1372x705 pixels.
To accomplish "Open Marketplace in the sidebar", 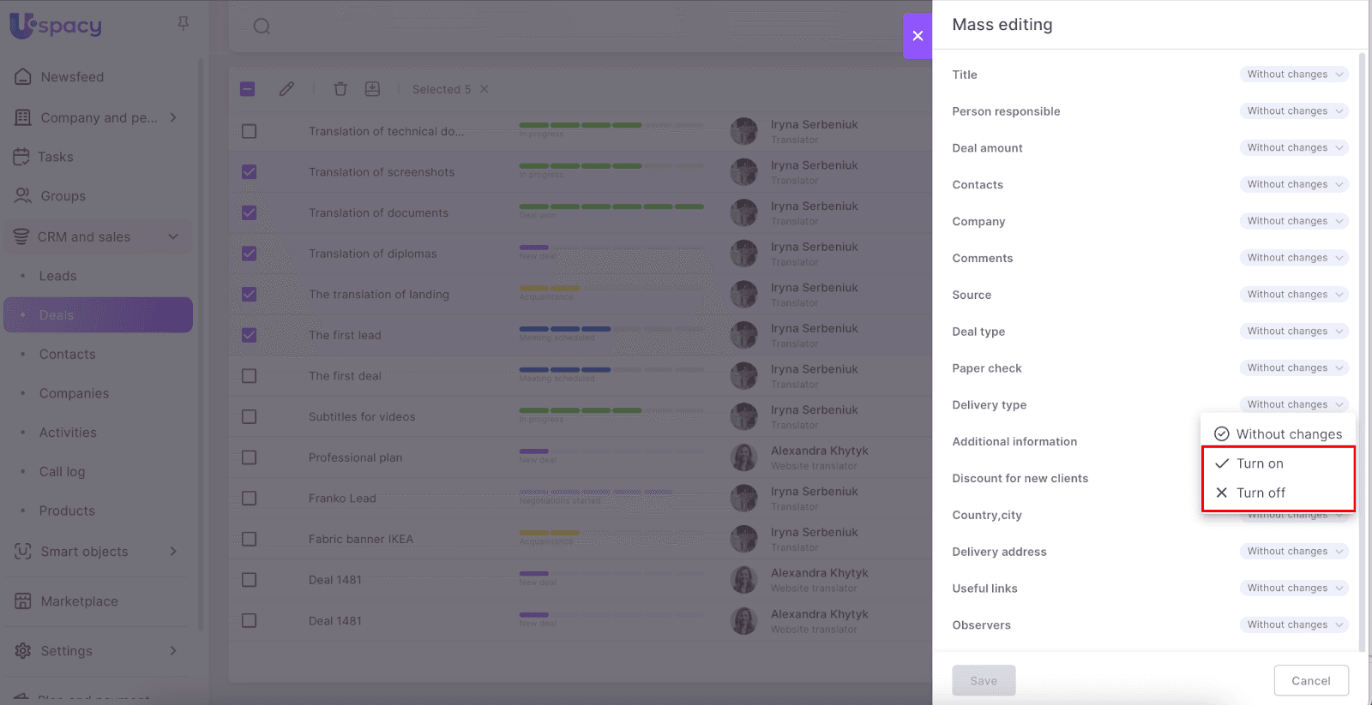I will (79, 601).
